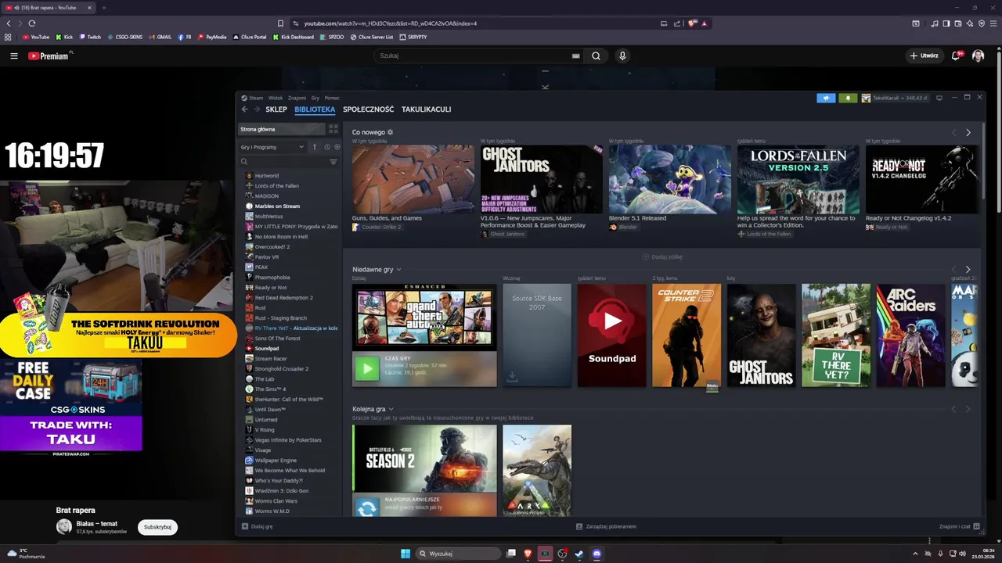Screen dimensions: 1002x563
Task: Go forward with Steam's forward arrow
Action: [256, 109]
